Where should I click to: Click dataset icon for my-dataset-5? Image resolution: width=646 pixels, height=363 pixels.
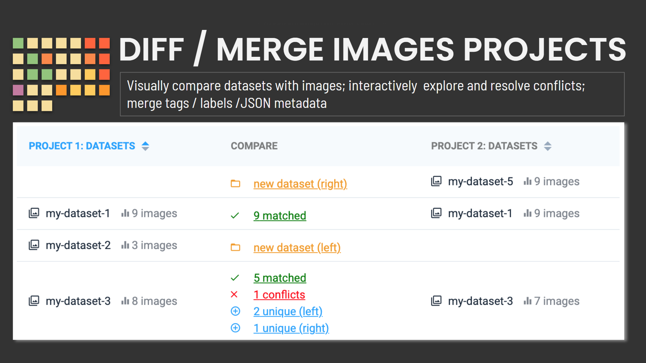[436, 181]
